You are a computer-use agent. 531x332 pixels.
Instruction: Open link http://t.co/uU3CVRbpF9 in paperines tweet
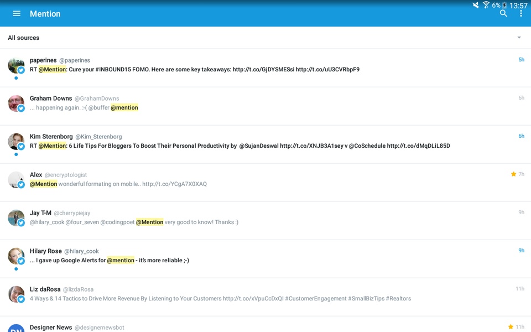coord(327,70)
